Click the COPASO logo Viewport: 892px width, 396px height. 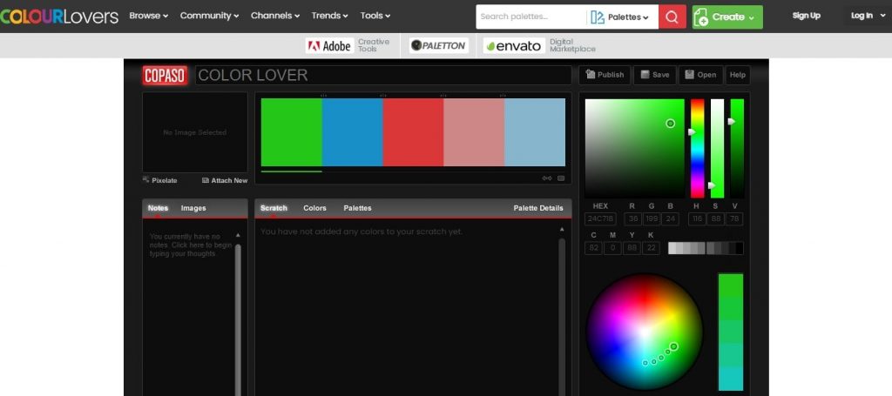coord(165,75)
